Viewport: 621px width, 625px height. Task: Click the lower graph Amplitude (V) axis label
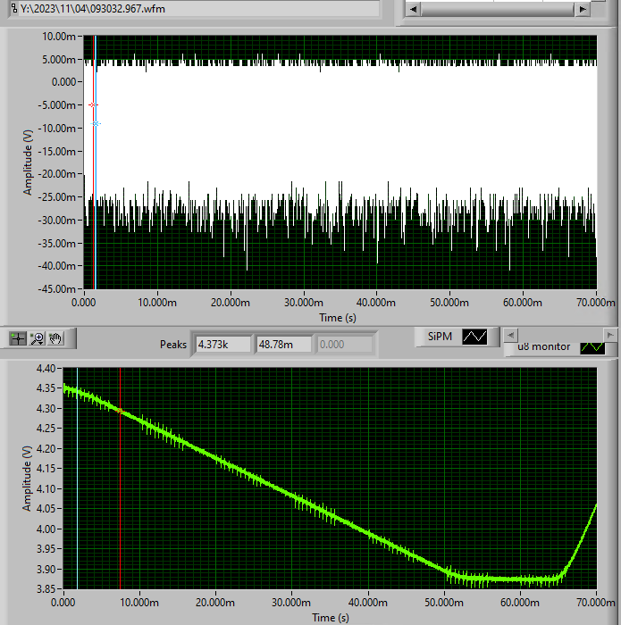point(26,479)
